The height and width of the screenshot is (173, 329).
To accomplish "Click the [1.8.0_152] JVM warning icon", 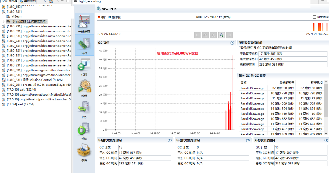I will tap(4, 7).
